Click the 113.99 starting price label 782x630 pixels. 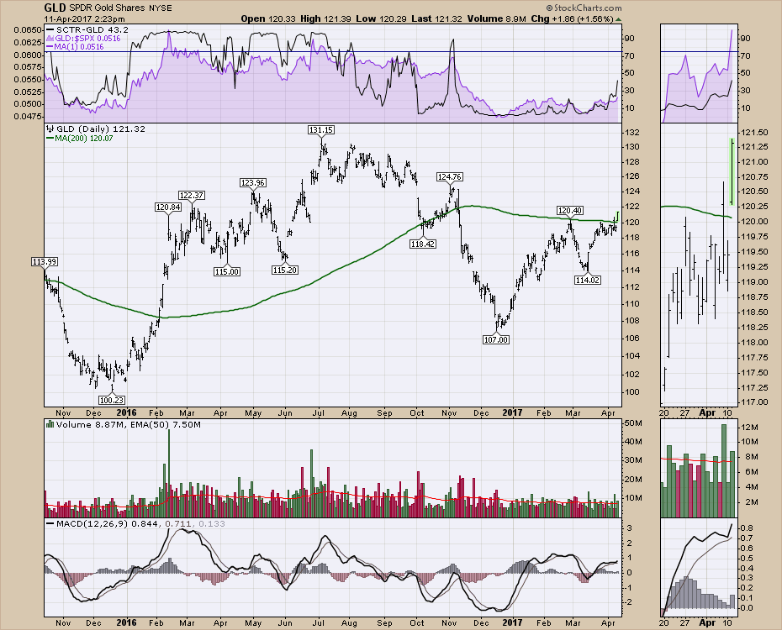(45, 262)
